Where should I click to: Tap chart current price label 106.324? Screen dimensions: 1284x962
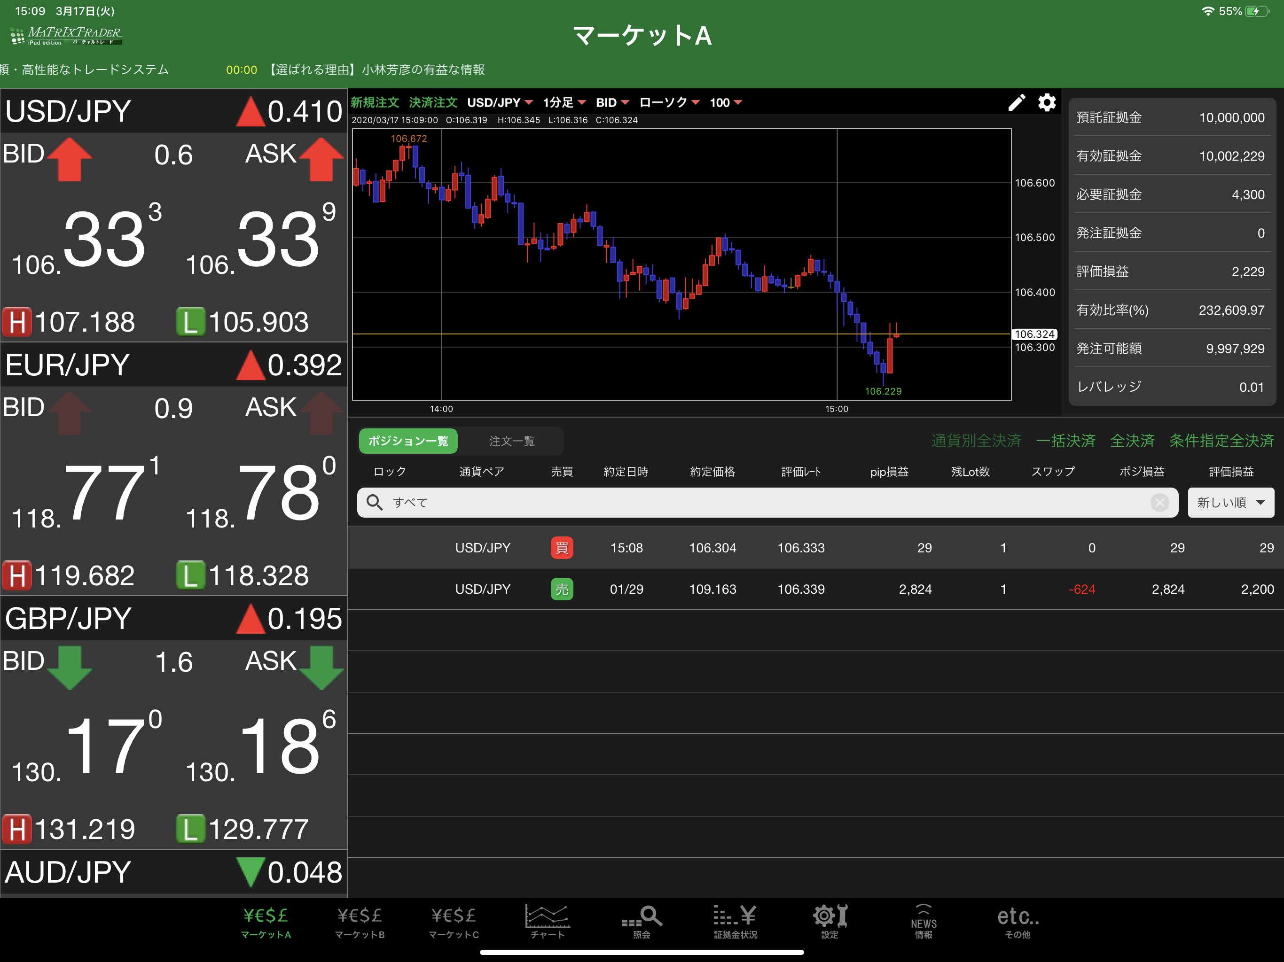click(1034, 334)
